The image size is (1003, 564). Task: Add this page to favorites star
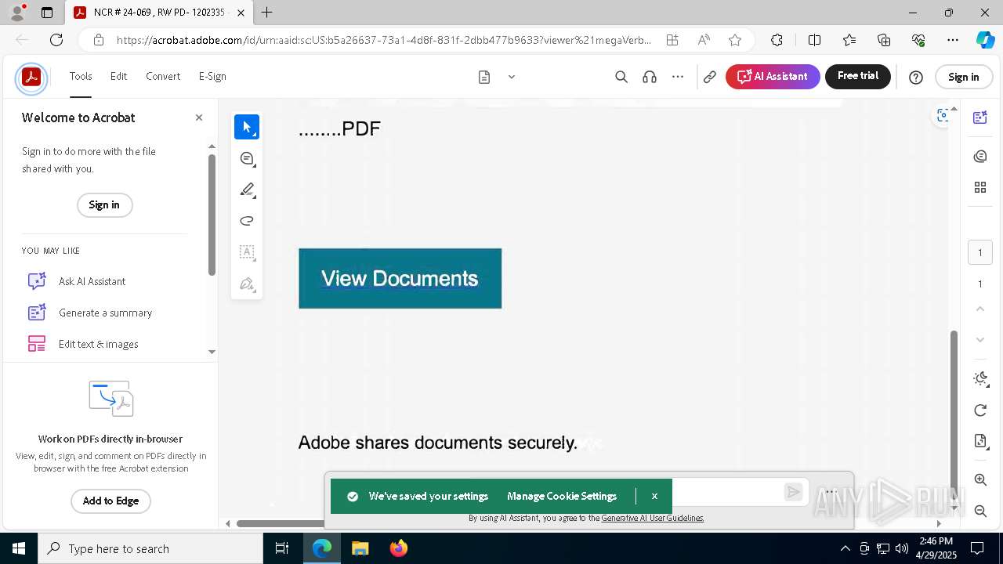tap(735, 40)
